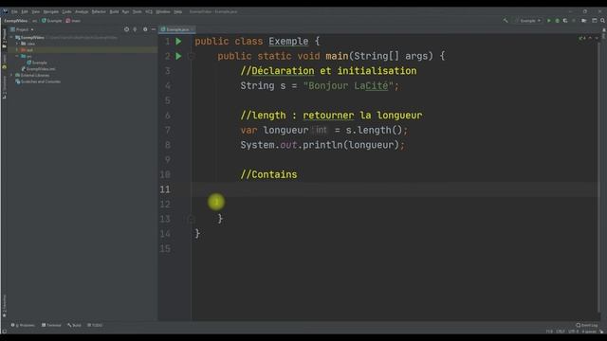
Task: Open the View menu
Action: click(x=36, y=11)
